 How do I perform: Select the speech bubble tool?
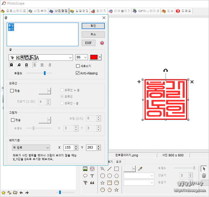pyautogui.click(x=85, y=176)
